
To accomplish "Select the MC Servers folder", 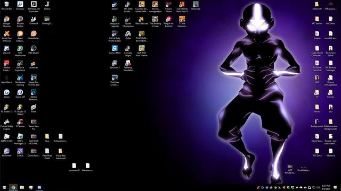I will click(x=317, y=20).
